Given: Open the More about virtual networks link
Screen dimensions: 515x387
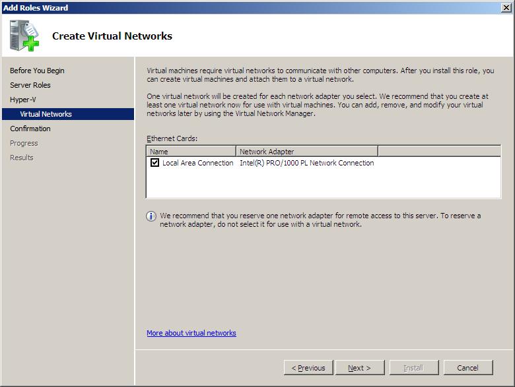Looking at the screenshot, I should click(191, 333).
